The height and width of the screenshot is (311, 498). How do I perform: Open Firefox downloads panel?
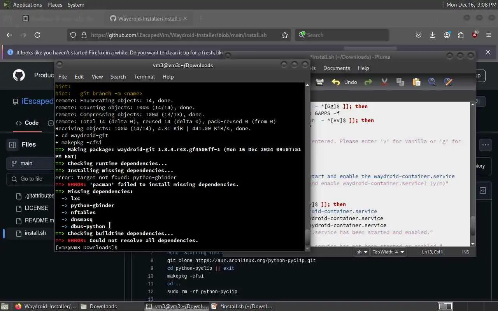pos(432,35)
